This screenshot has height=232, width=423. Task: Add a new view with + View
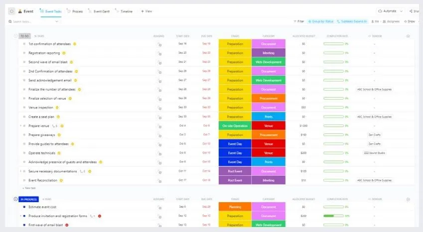146,11
